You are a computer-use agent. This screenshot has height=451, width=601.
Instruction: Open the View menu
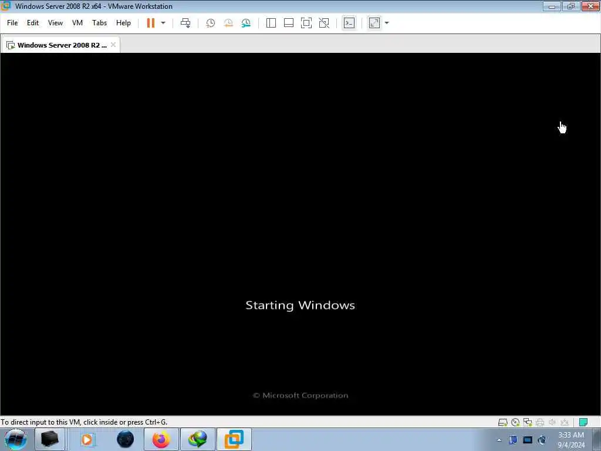[55, 23]
